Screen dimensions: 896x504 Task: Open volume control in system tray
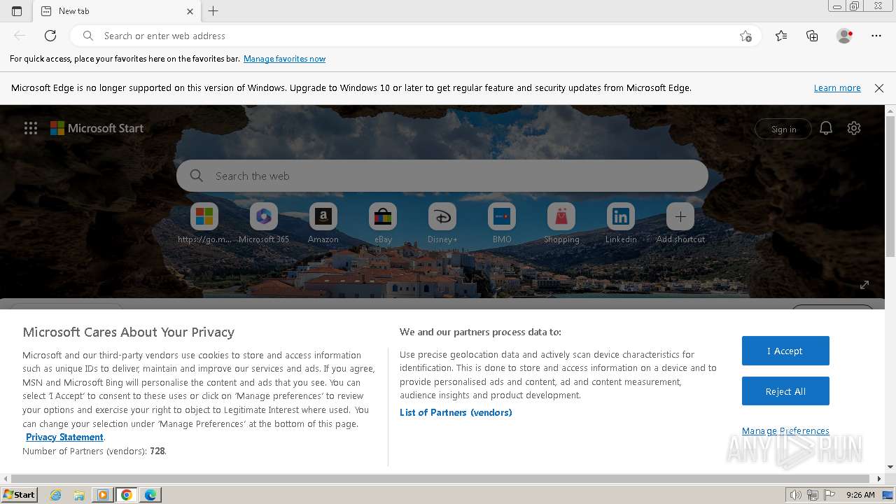point(796,495)
